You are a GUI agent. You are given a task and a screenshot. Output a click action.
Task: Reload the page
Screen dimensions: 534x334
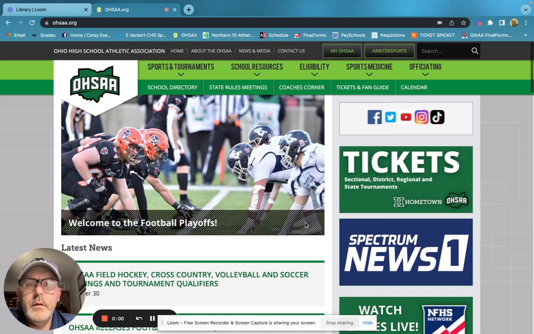[x=32, y=22]
